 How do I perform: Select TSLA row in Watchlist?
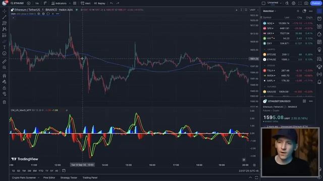[288, 70]
